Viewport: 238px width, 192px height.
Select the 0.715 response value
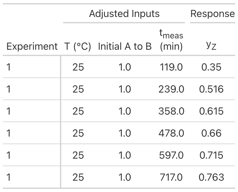[211, 155]
